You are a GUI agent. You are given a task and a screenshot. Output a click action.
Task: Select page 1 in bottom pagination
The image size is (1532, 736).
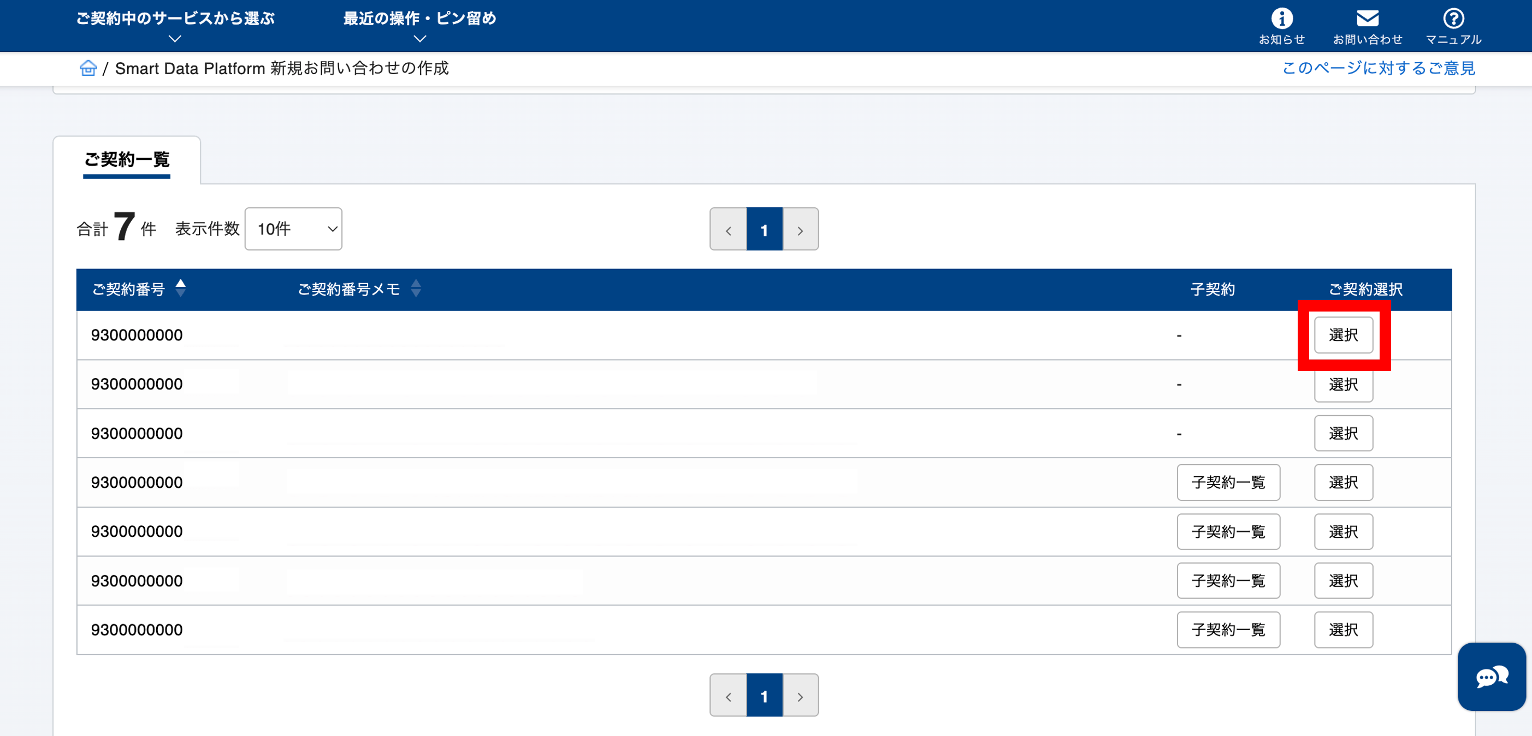pyautogui.click(x=764, y=696)
